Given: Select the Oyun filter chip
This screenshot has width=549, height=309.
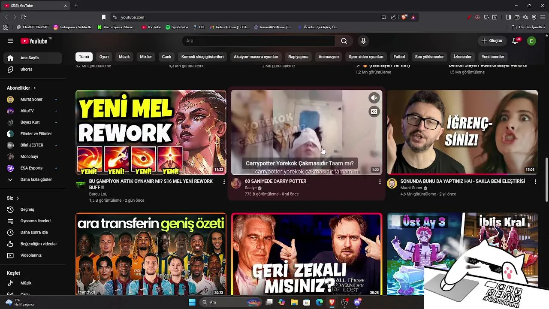Looking at the screenshot, I should [x=104, y=57].
